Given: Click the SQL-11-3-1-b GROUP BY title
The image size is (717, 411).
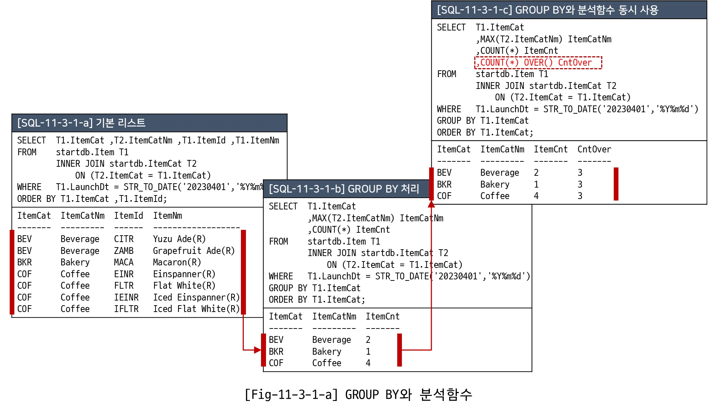Looking at the screenshot, I should [x=343, y=189].
